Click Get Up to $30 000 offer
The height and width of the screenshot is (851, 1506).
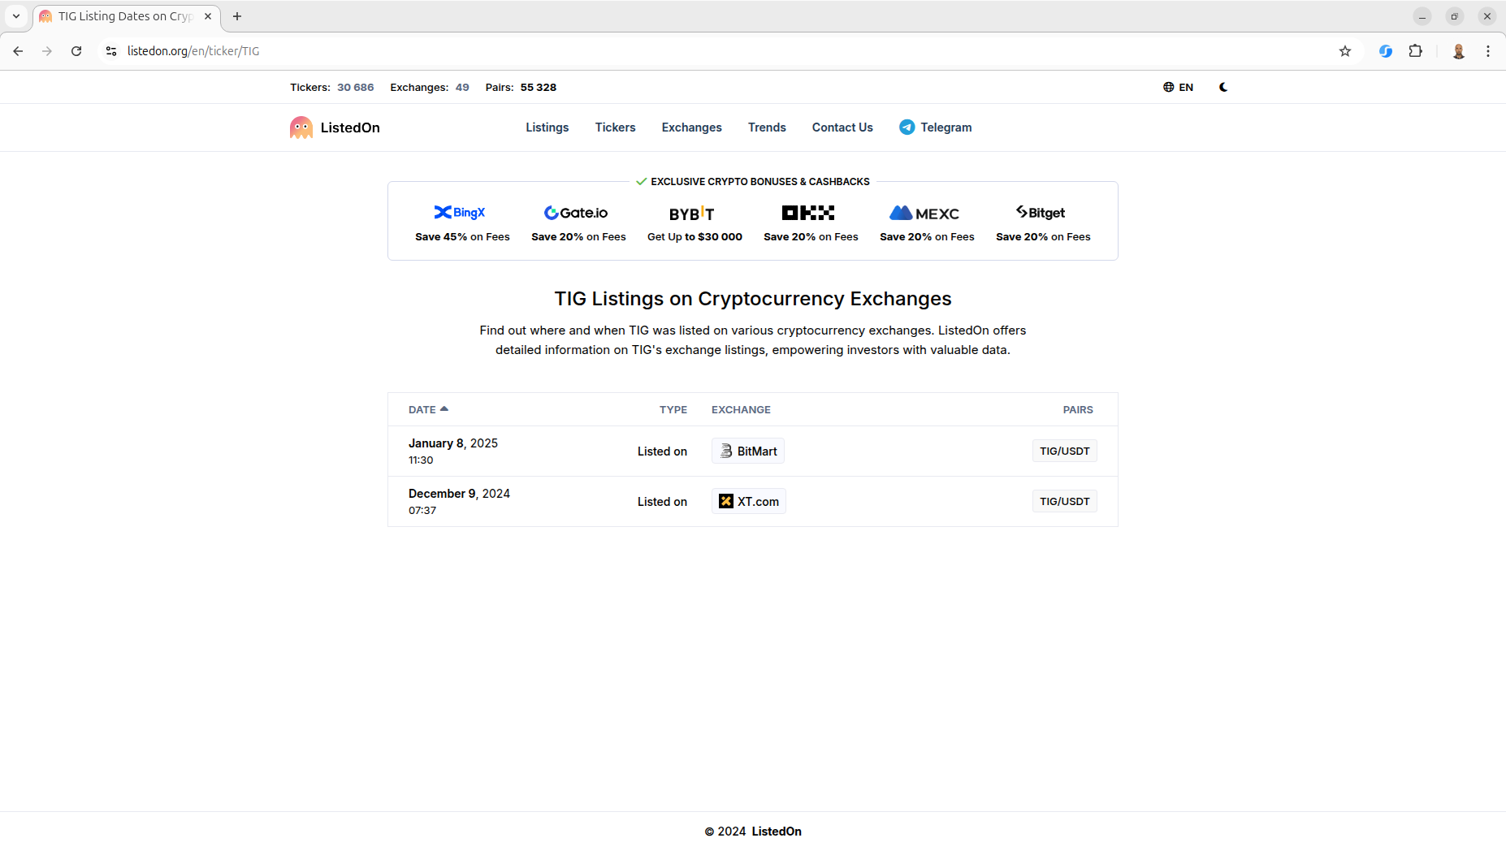coord(695,237)
